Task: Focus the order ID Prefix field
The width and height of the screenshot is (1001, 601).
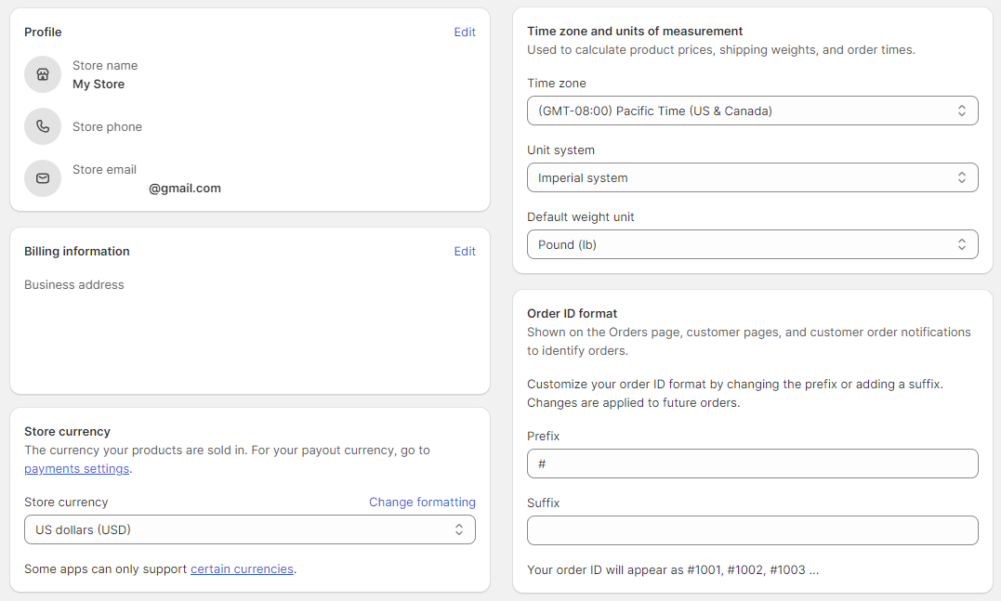Action: 751,464
